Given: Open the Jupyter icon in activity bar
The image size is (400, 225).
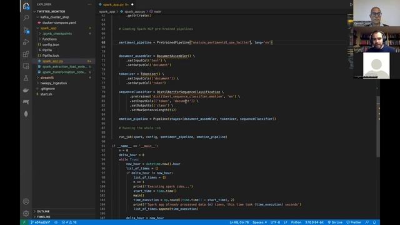Looking at the screenshot, I should [x=26, y=102].
